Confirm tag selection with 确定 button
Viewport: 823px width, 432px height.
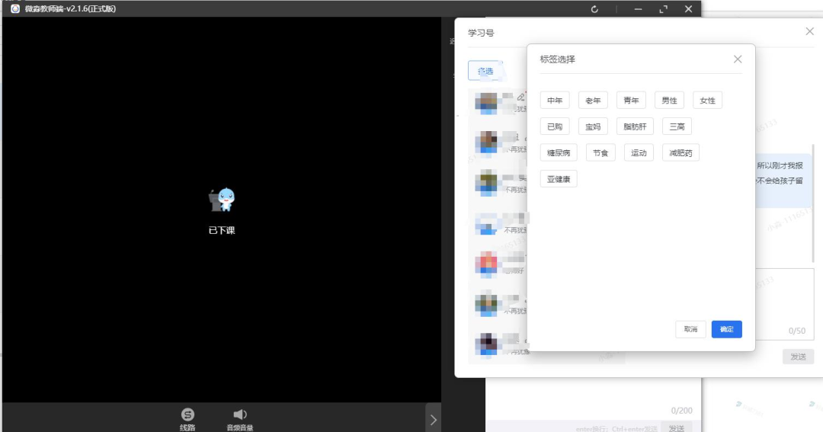point(727,329)
